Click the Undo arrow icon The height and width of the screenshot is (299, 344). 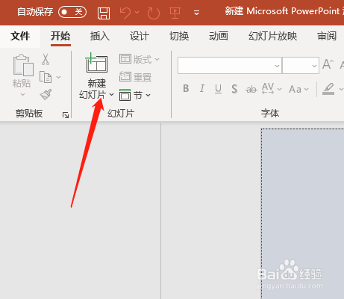click(x=125, y=13)
